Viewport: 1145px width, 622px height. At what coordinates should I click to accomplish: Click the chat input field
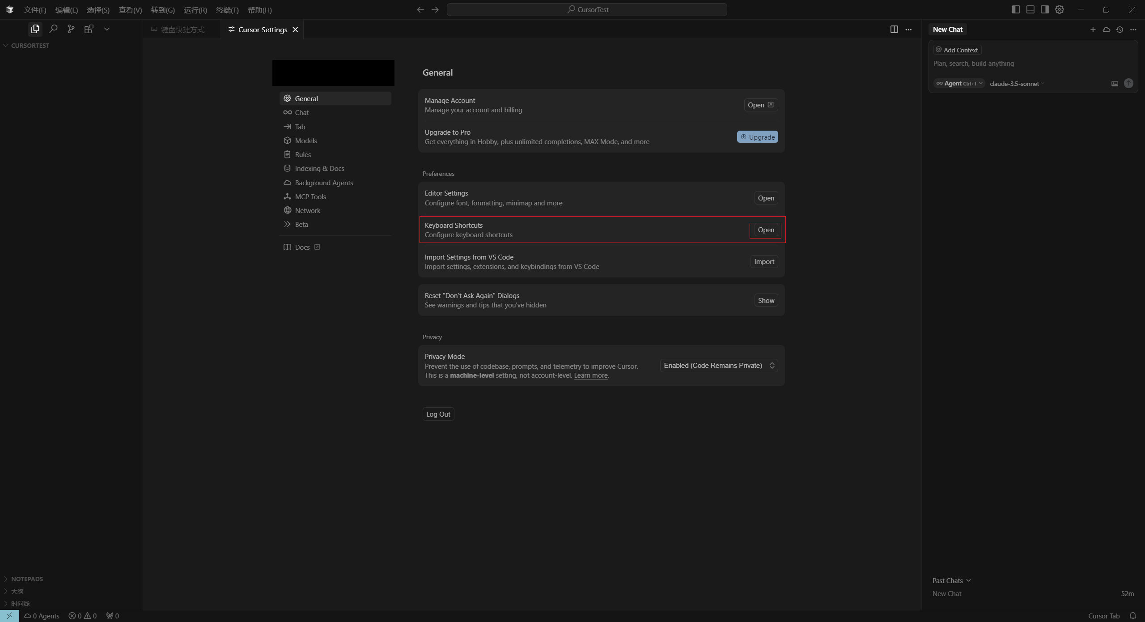click(x=1029, y=64)
